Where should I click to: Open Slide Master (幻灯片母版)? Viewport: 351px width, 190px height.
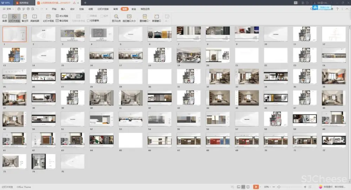click(x=48, y=18)
